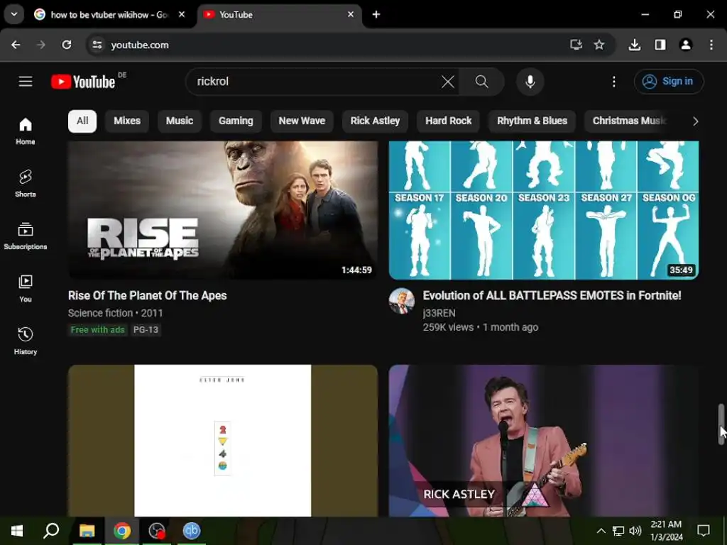Click the browser forward arrow

[x=41, y=45]
